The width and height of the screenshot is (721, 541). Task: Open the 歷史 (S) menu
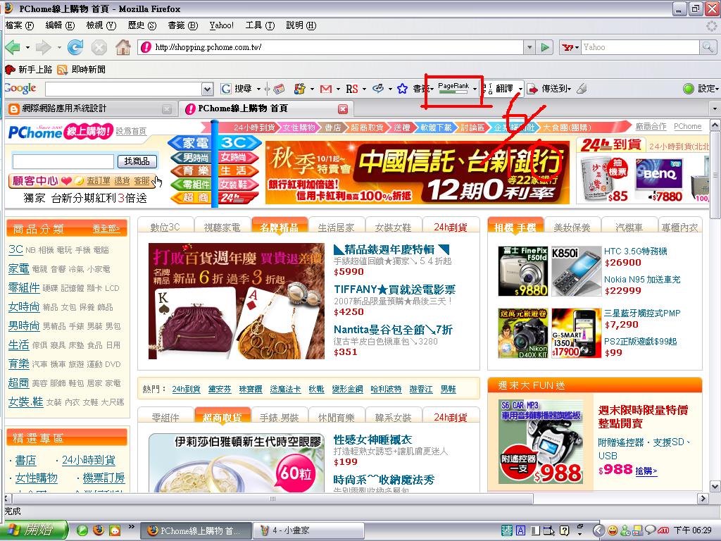click(142, 25)
